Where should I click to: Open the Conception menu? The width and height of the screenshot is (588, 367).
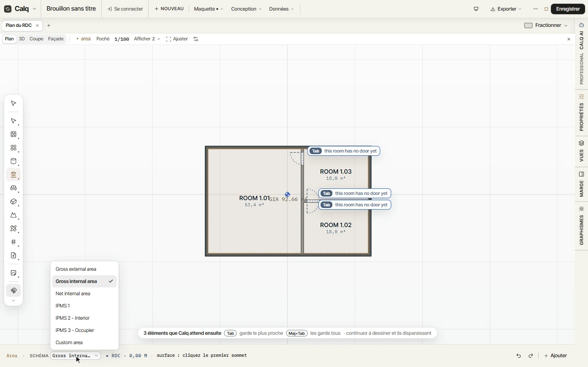pyautogui.click(x=246, y=9)
